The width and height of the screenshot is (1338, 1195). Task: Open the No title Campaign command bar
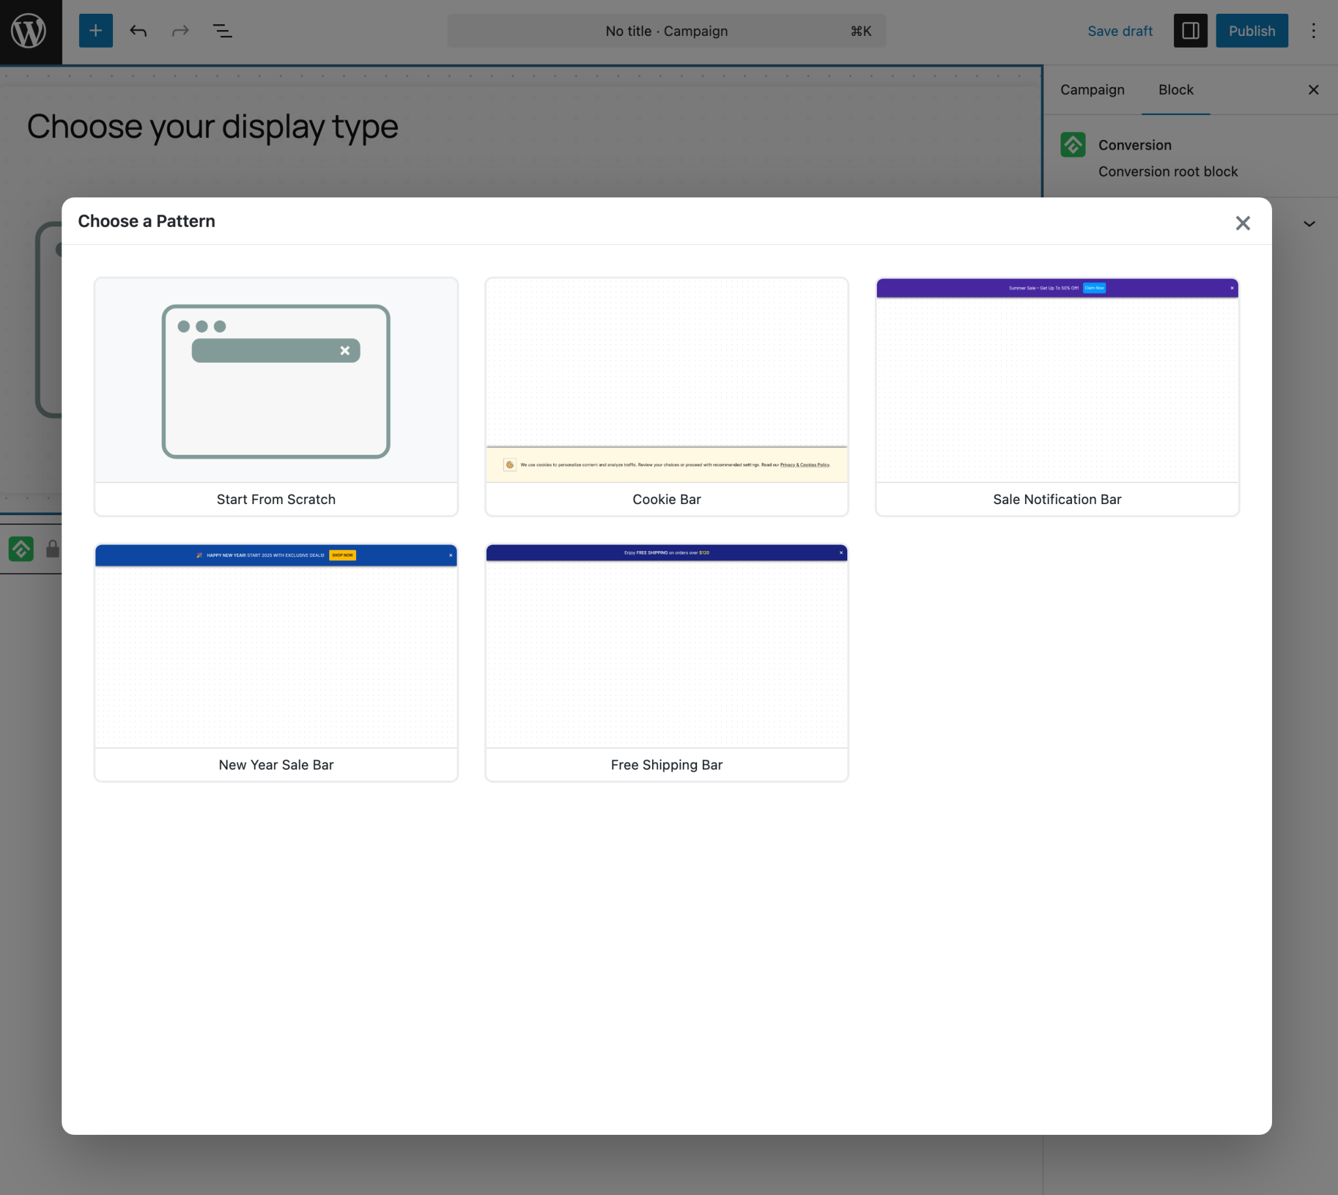click(666, 31)
